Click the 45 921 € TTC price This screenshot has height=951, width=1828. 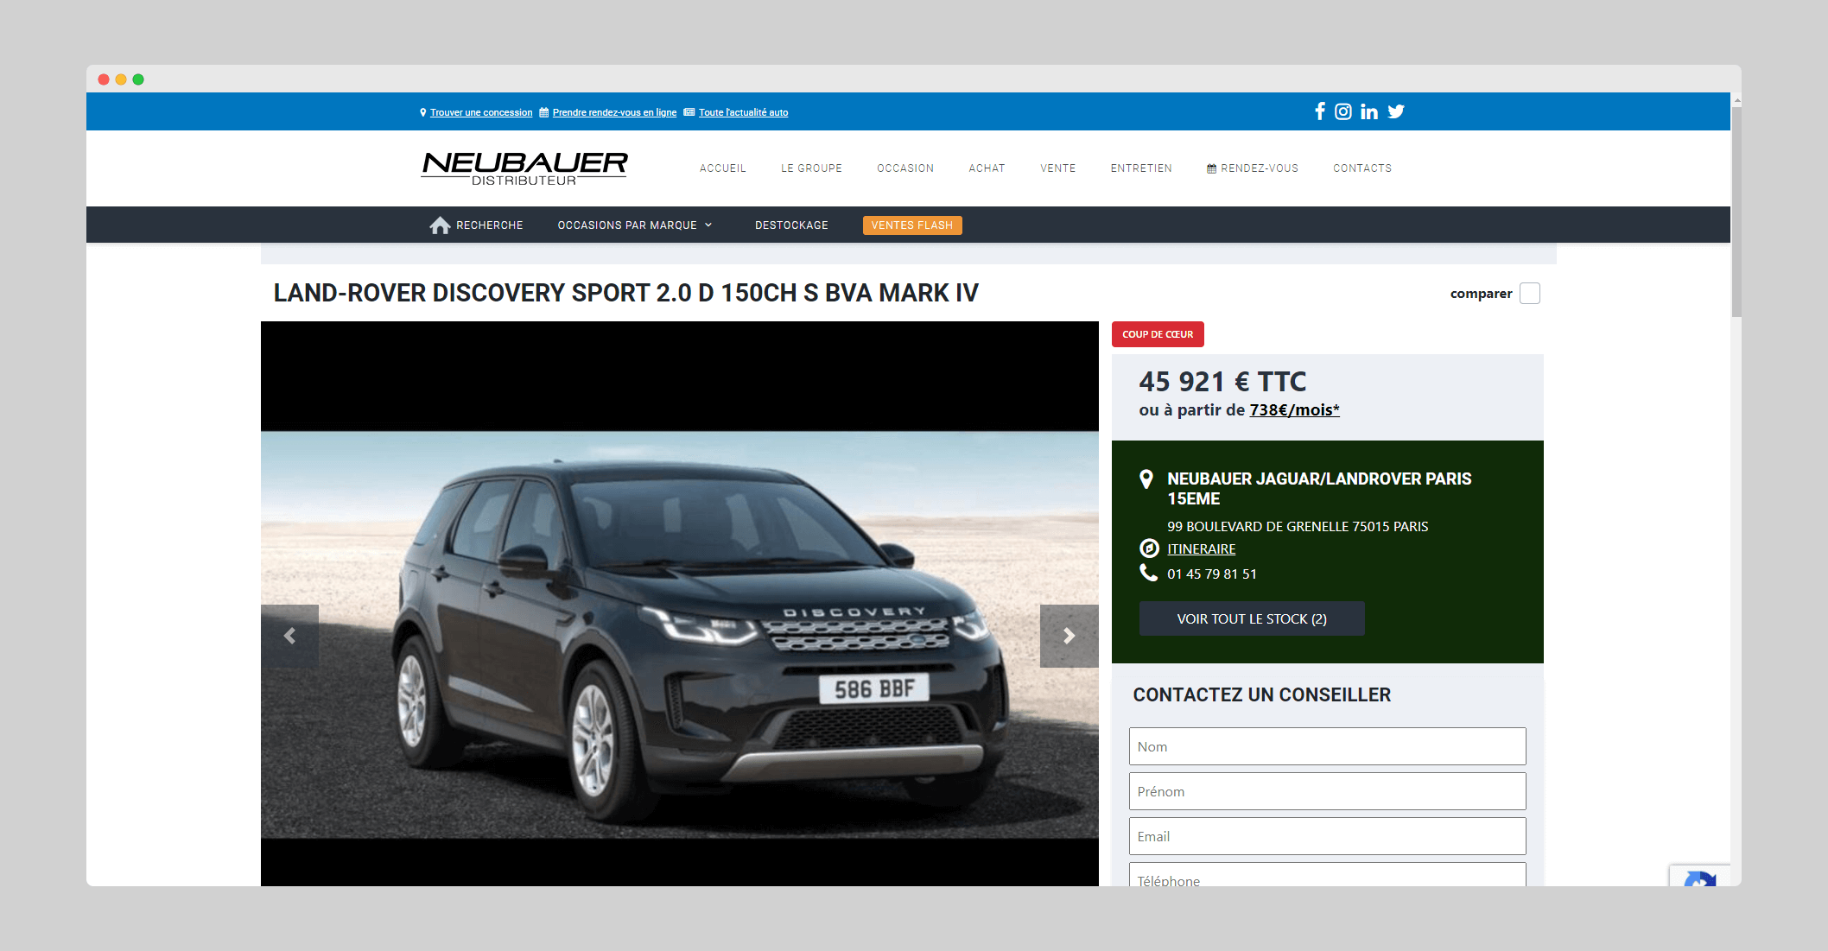[1222, 382]
